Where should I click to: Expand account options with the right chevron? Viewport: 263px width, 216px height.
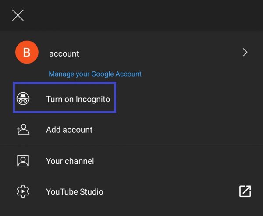[245, 53]
